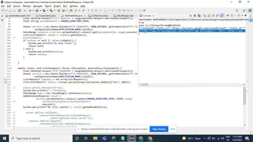The width and height of the screenshot is (253, 142).
Task: Open the Display Selected Console dropdown arrow
Action: tap(235, 16)
